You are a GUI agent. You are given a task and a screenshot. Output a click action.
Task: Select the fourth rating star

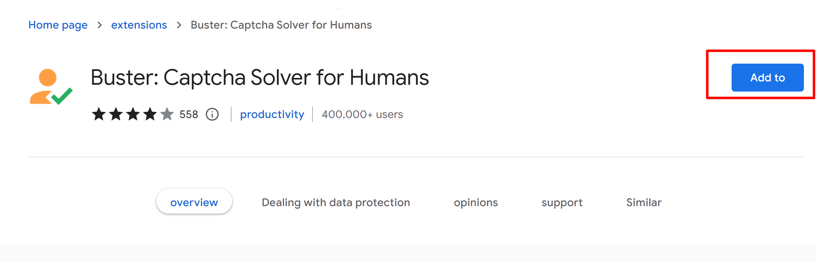tap(150, 114)
